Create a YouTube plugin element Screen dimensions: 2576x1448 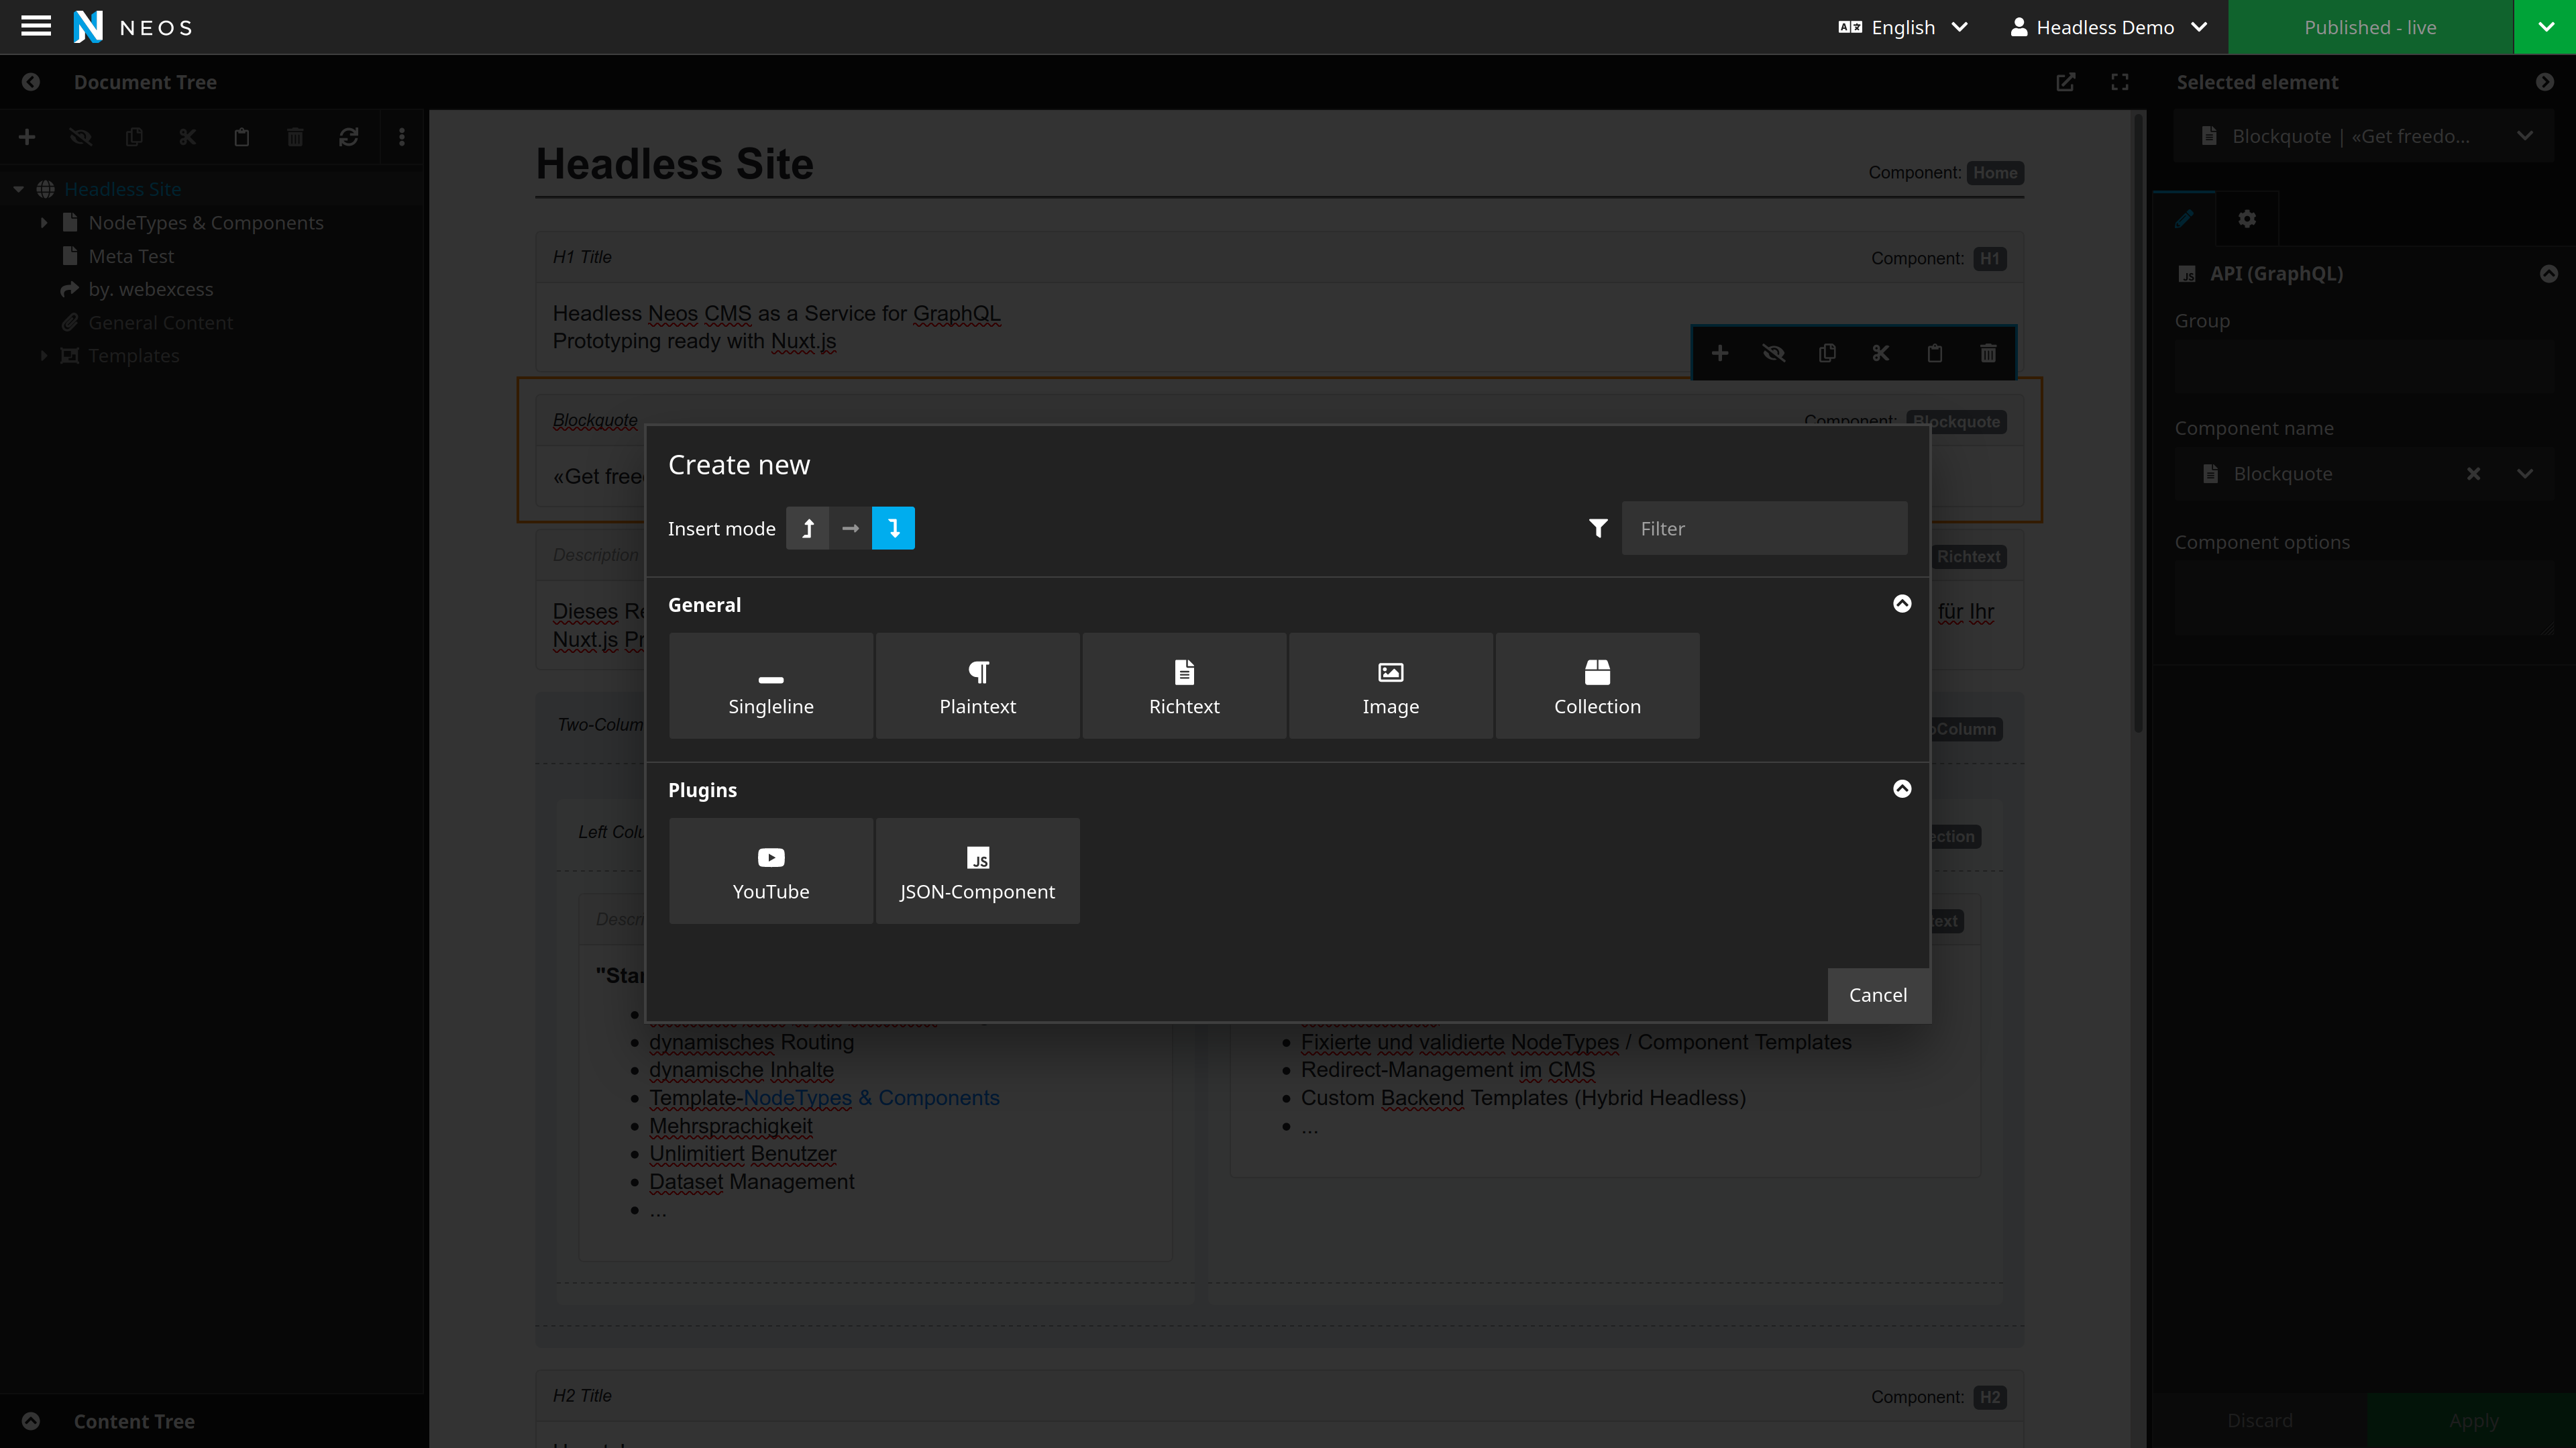pos(771,871)
